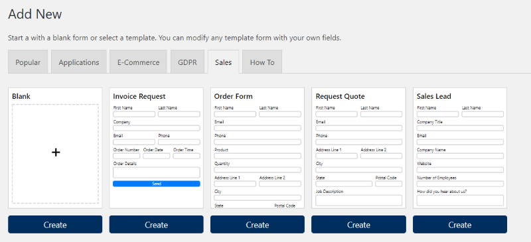Click Order Number field in Invoice Request preview
This screenshot has height=242, width=531.
tap(126, 156)
